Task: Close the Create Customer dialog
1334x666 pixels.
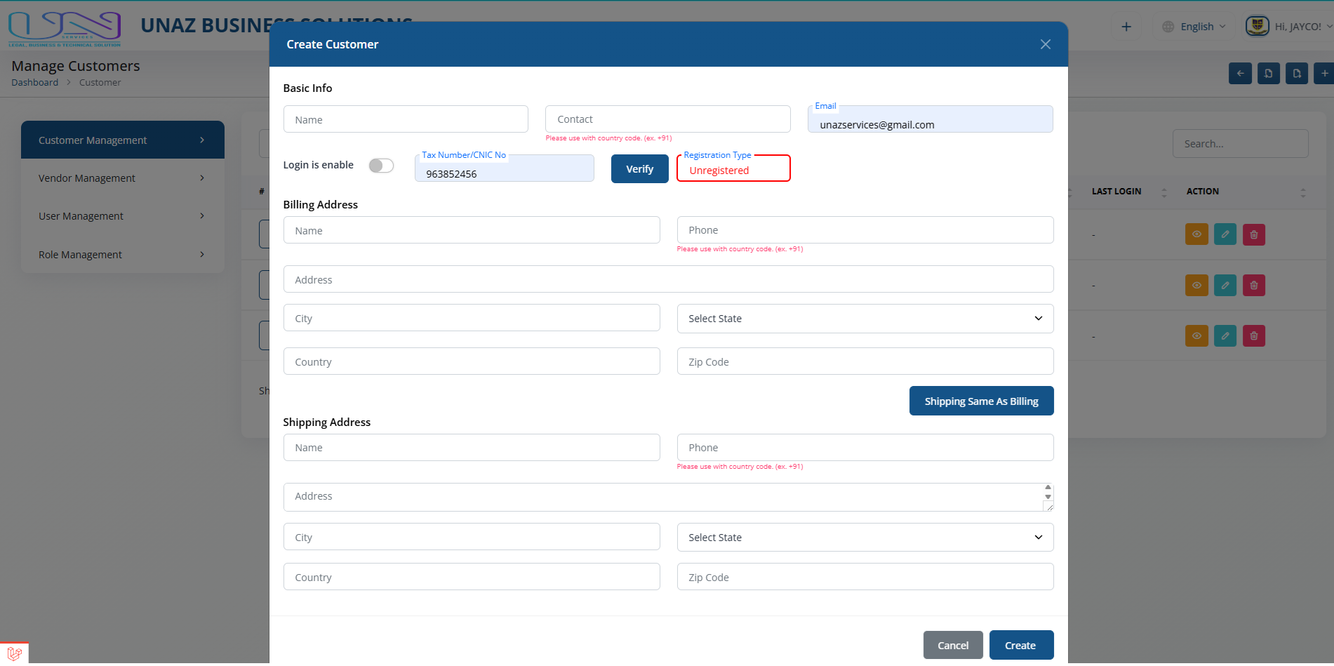Action: (x=1045, y=44)
